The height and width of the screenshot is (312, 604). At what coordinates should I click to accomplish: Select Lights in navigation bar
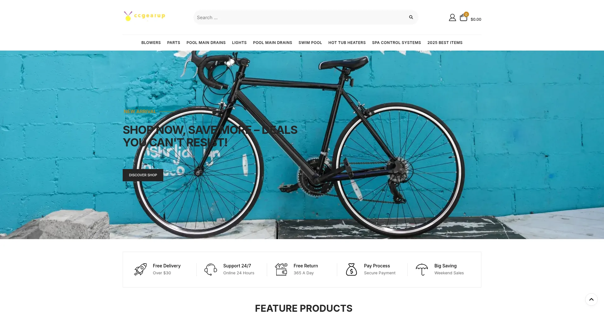coord(239,43)
